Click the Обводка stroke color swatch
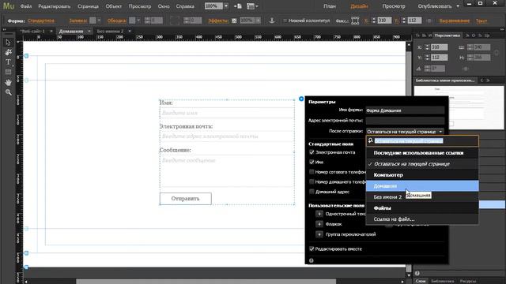The width and height of the screenshot is (506, 284). point(132,21)
